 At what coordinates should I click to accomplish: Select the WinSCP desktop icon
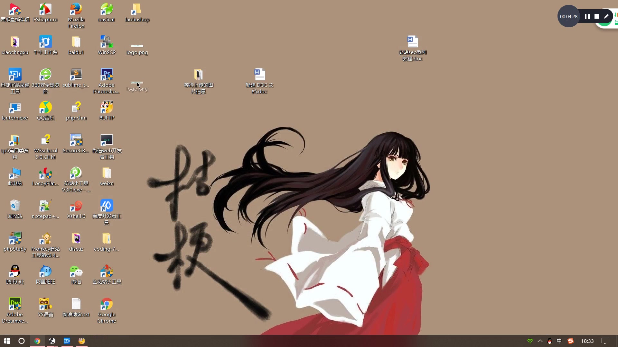coord(107,42)
